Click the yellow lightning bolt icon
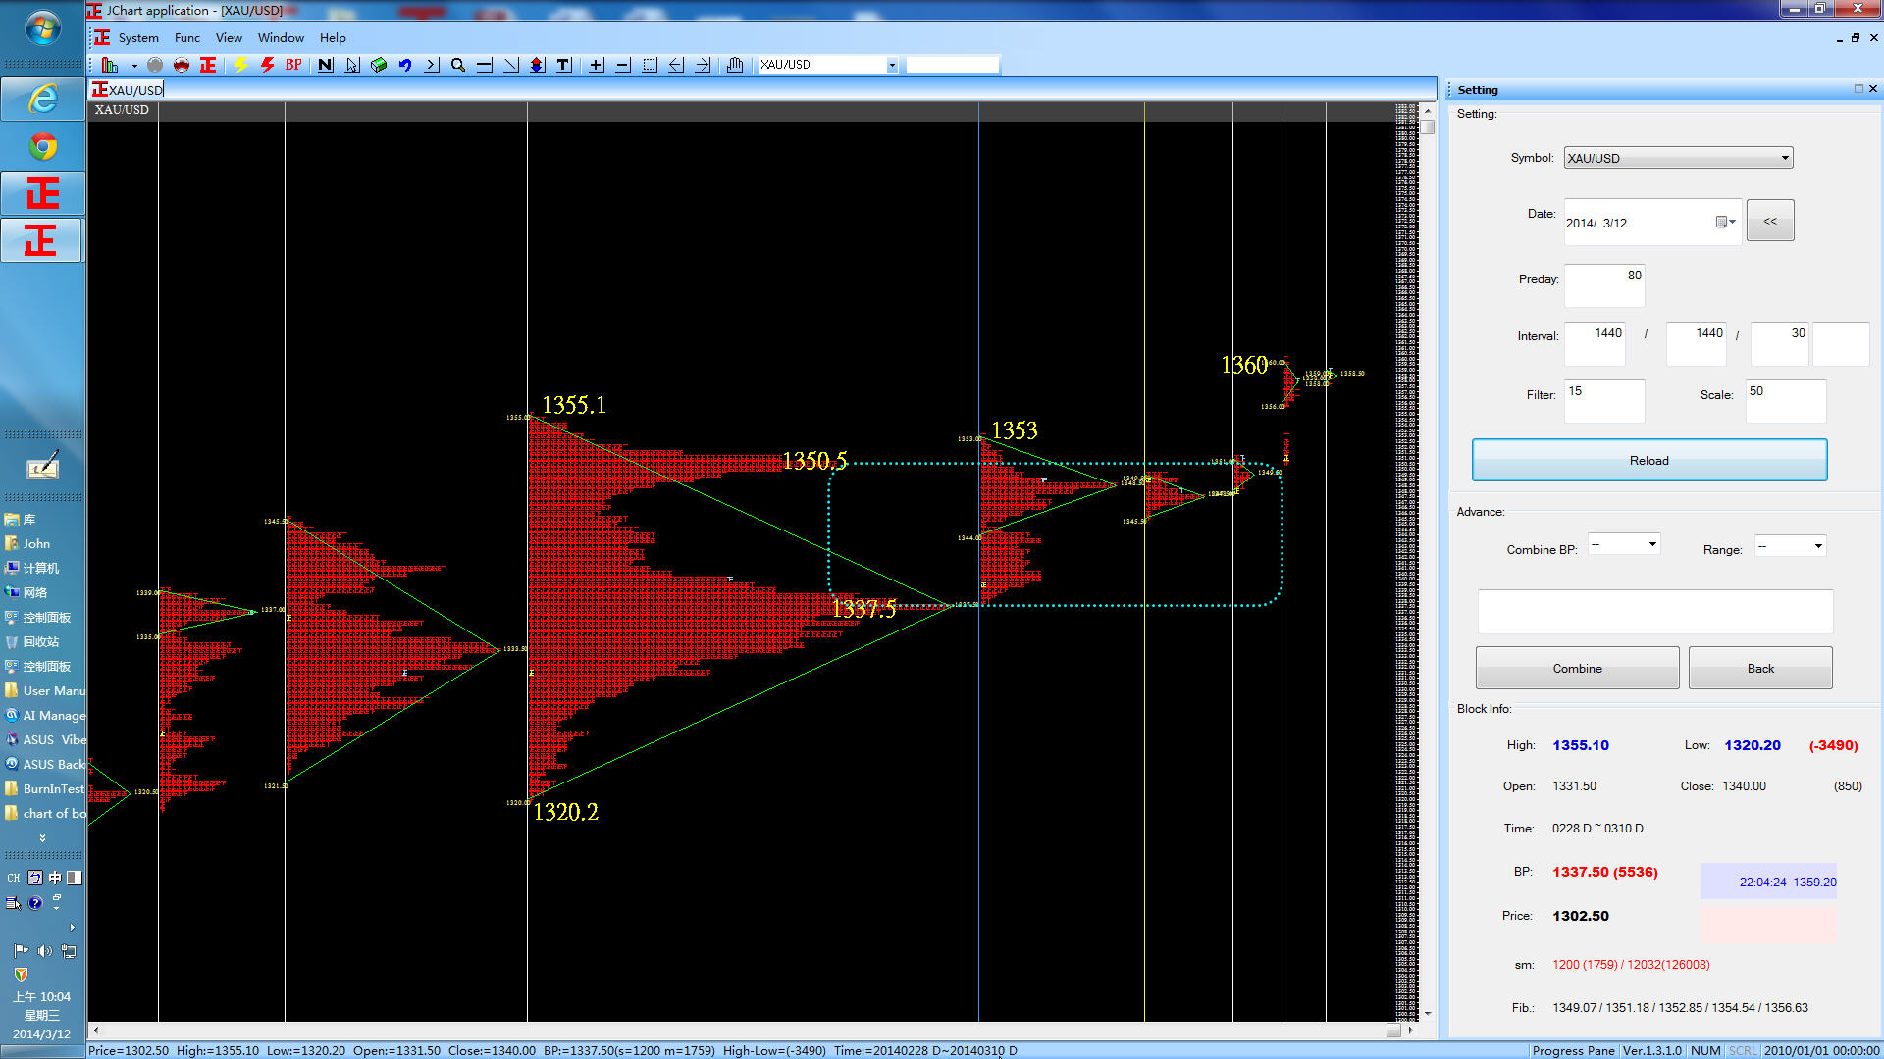Image resolution: width=1884 pixels, height=1059 pixels. click(240, 65)
